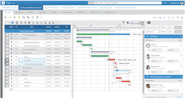Open the Profil générique selector

click(153, 27)
